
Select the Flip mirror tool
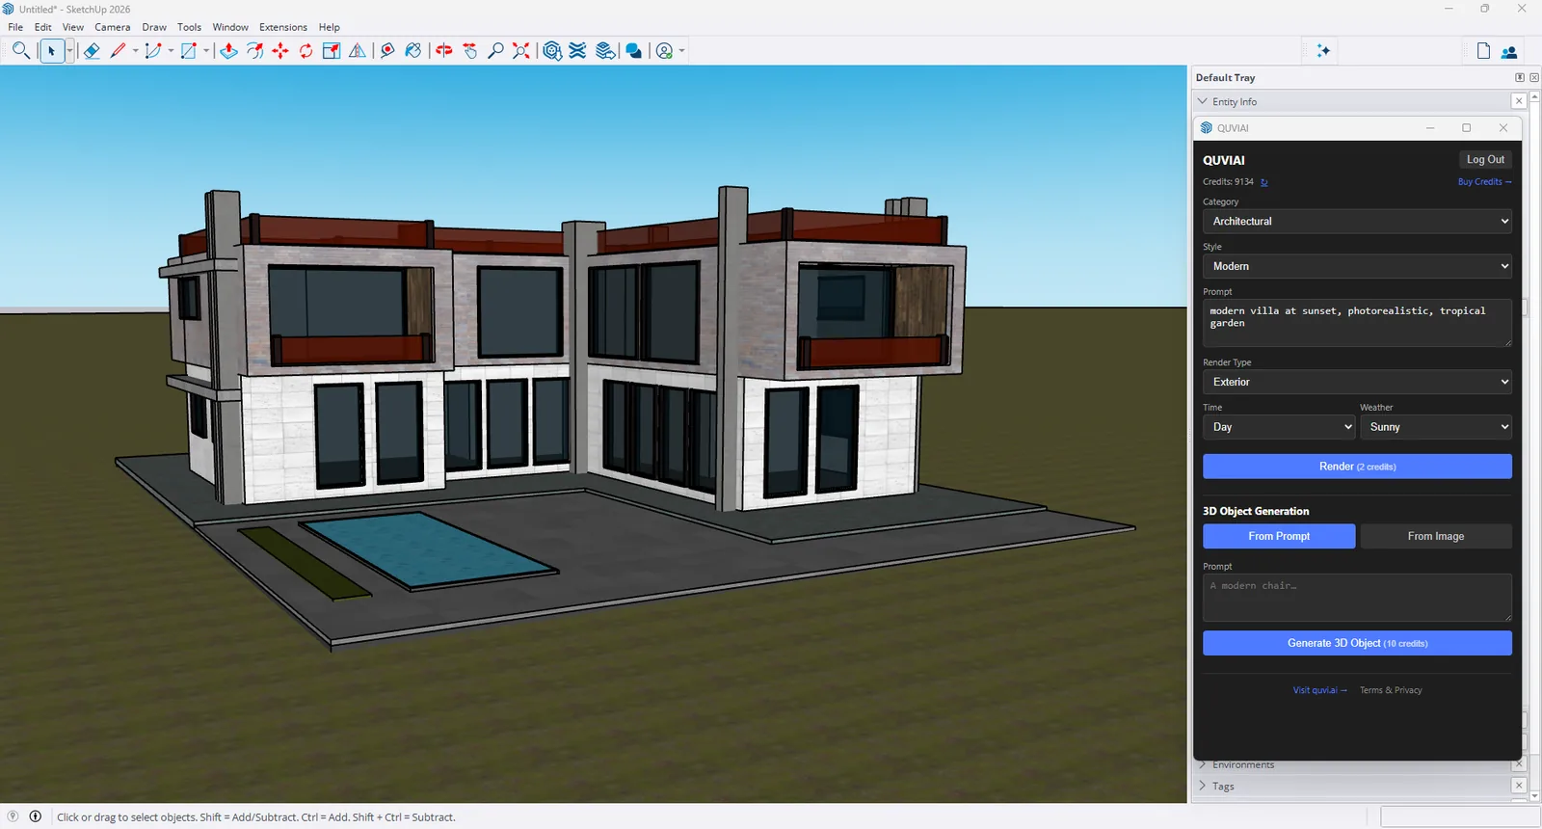(x=358, y=51)
